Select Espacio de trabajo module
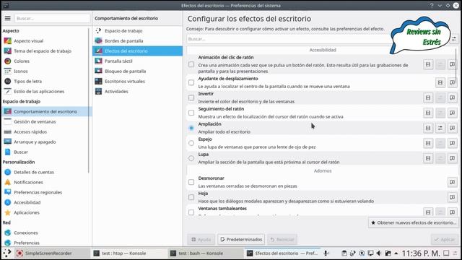 pyautogui.click(x=137, y=30)
